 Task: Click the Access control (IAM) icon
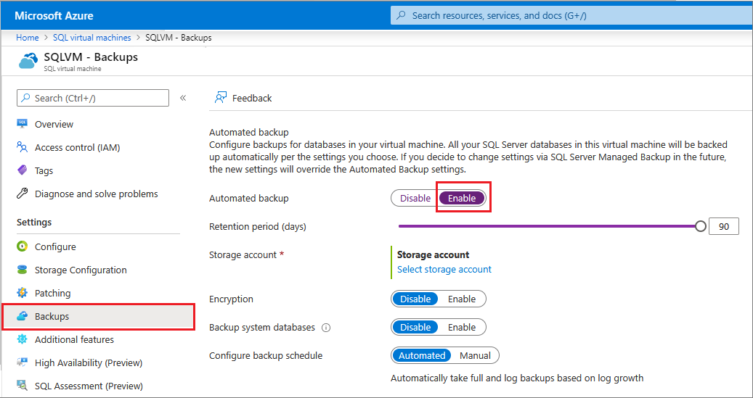pos(22,147)
